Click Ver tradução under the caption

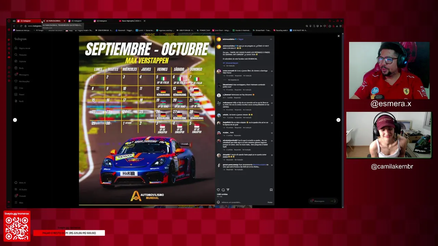click(230, 66)
